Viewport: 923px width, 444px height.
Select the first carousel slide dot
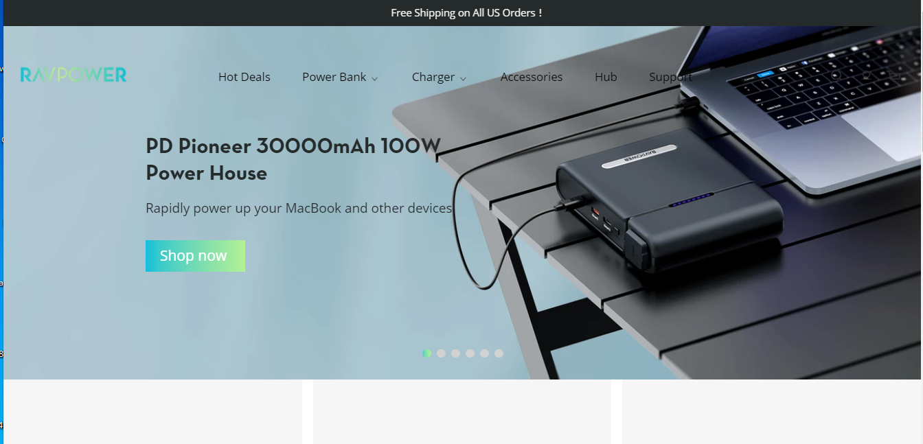point(427,353)
